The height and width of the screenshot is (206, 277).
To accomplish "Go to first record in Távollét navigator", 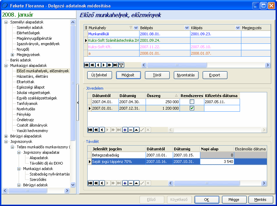I will 90,183.
